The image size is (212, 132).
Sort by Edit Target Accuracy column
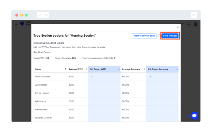click(x=177, y=69)
